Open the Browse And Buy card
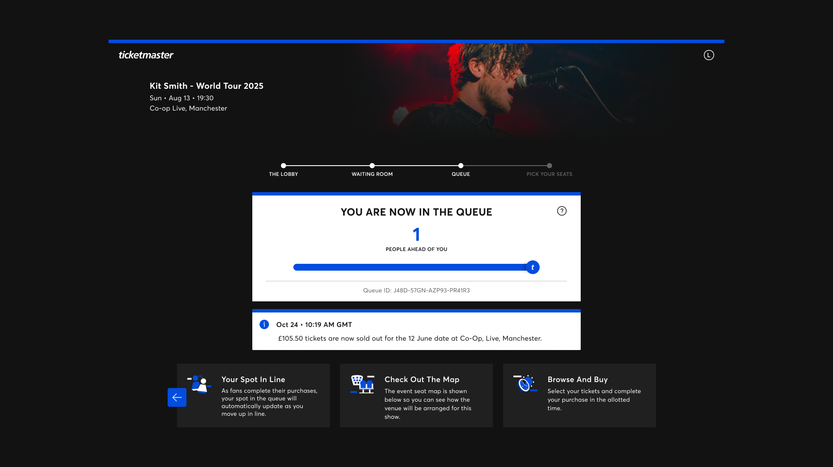 [x=579, y=395]
